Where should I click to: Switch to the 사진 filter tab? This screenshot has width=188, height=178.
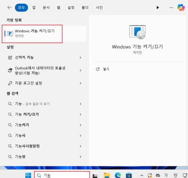pos(99,7)
